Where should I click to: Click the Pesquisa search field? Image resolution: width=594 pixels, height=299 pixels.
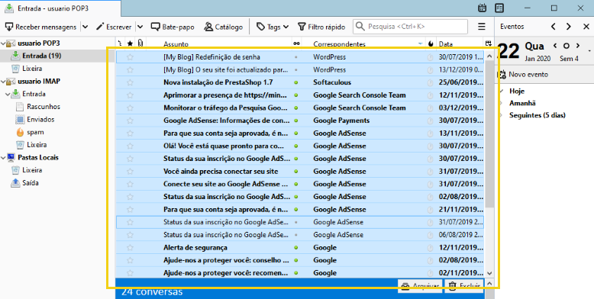(x=410, y=27)
